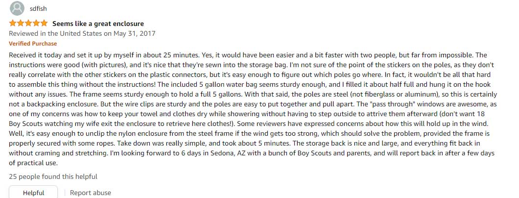Click the opening words 'Received it today'
Viewport: 519px width, 198px height.
32,55
